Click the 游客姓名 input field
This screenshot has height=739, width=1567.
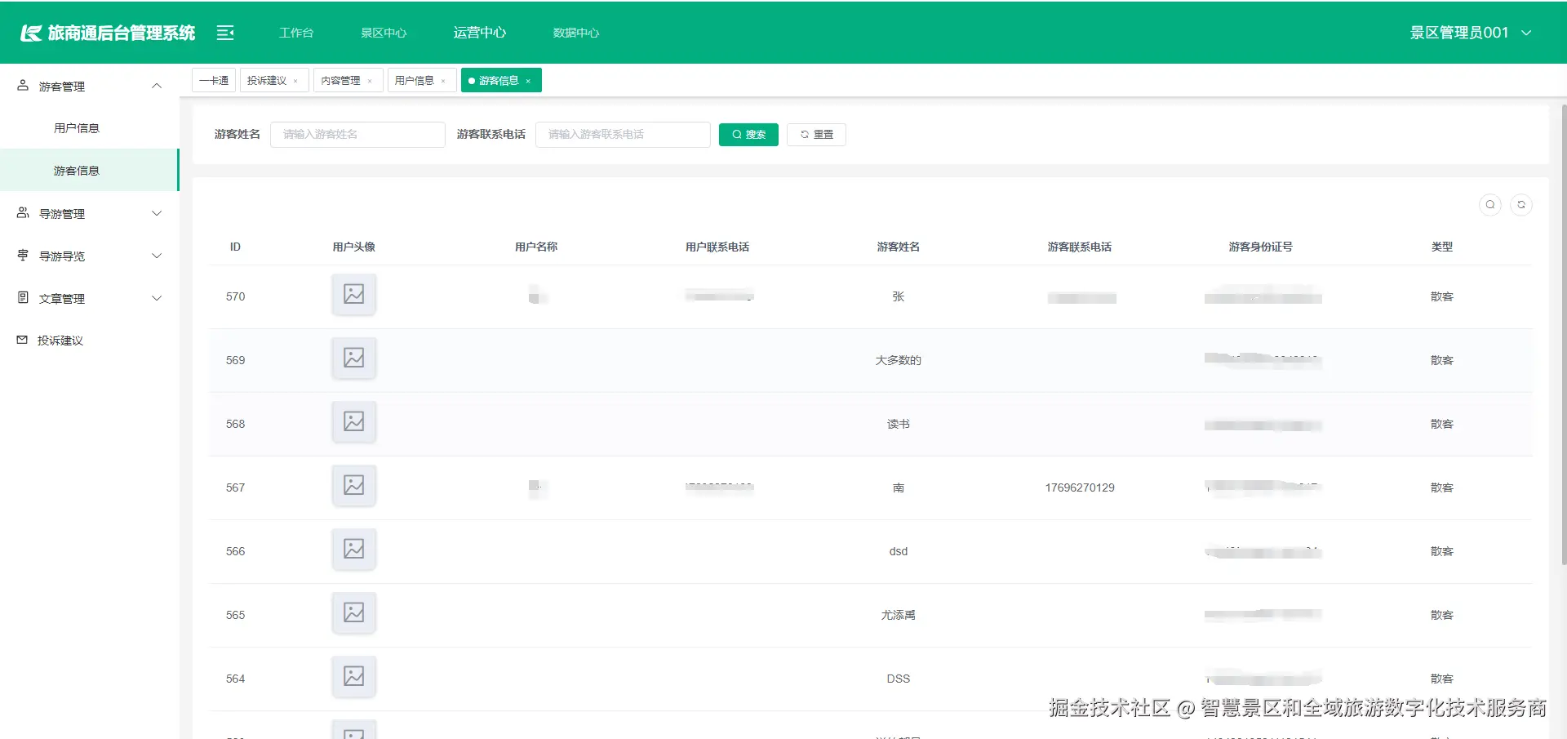point(357,134)
